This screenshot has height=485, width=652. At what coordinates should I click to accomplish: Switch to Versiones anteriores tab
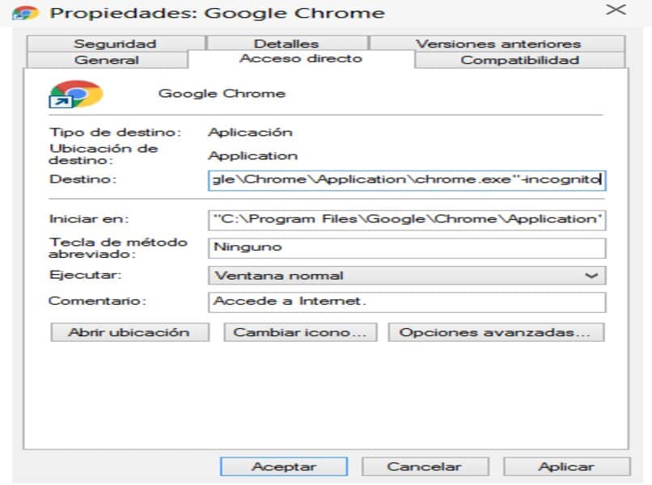497,43
